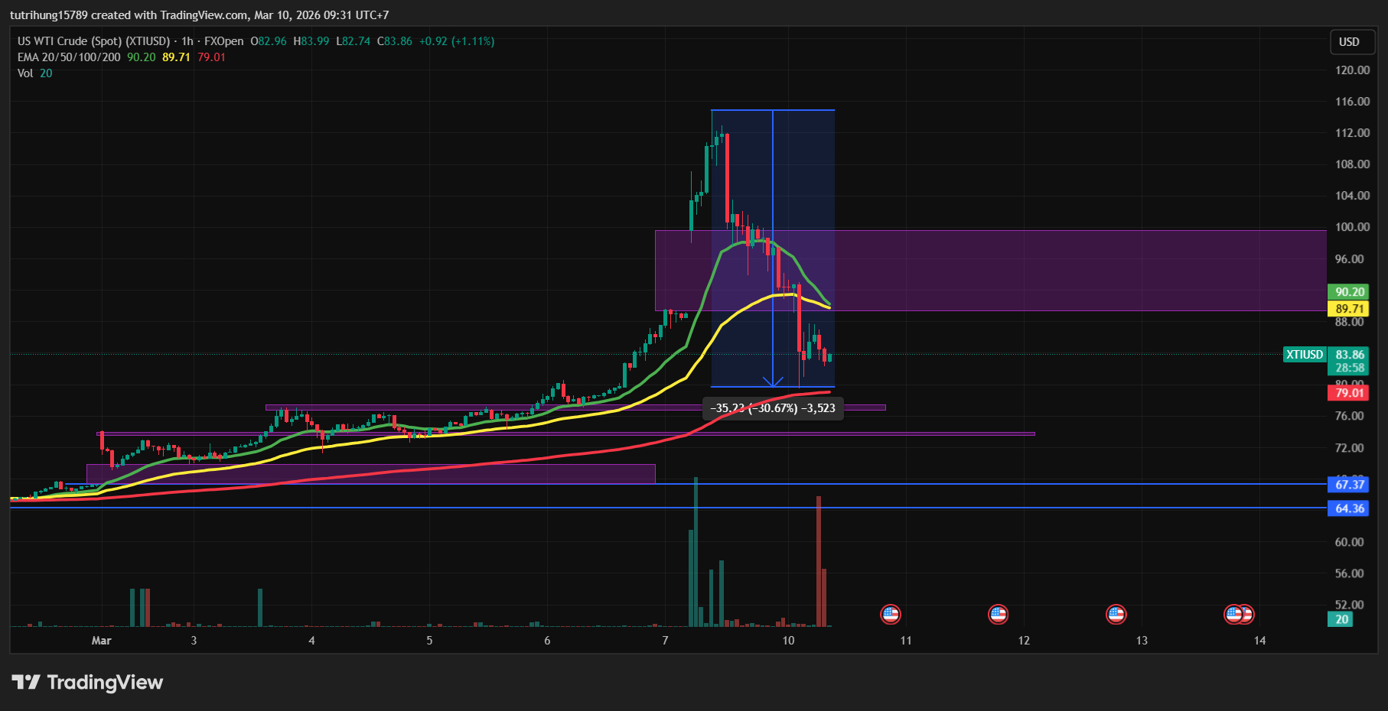Select the yellow 89.71 EMA price label

pyautogui.click(x=1349, y=309)
